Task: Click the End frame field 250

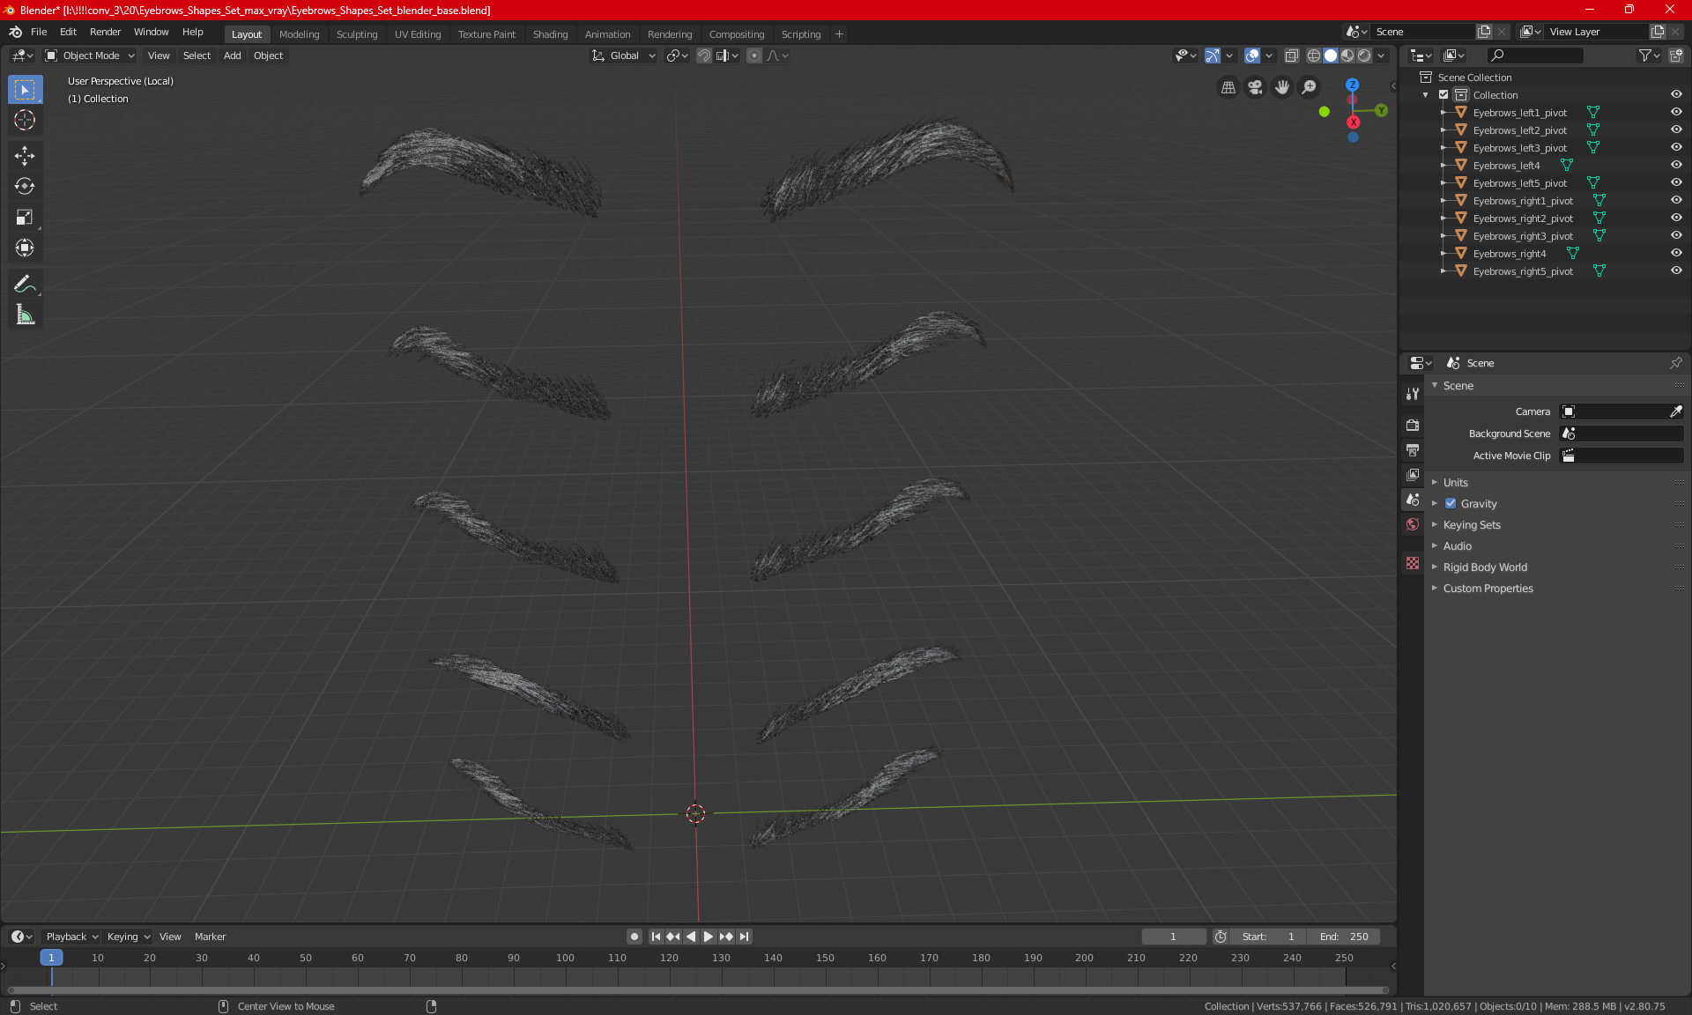Action: [1344, 937]
